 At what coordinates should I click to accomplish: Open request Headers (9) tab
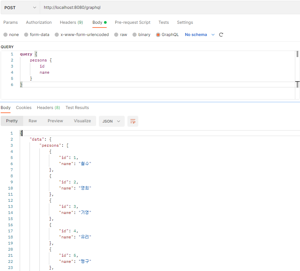click(x=71, y=22)
